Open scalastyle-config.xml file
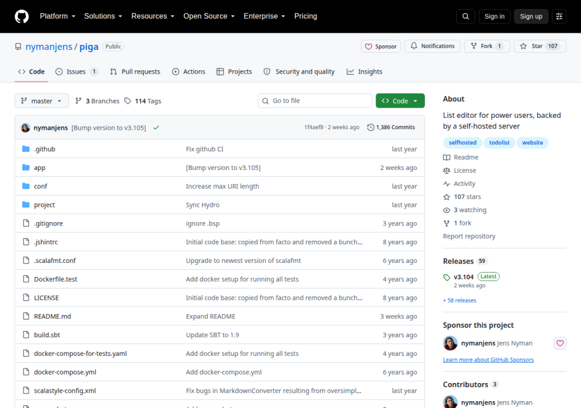581x408 pixels. [65, 390]
